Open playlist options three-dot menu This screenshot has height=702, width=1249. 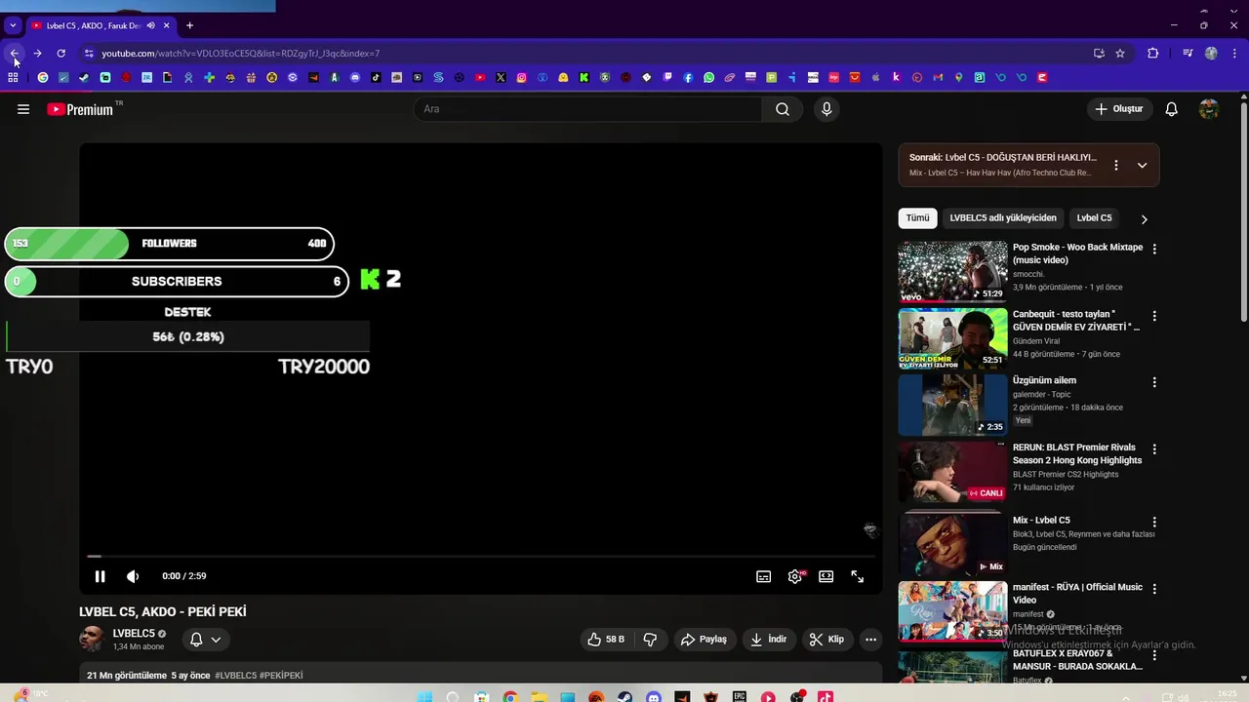1116,165
